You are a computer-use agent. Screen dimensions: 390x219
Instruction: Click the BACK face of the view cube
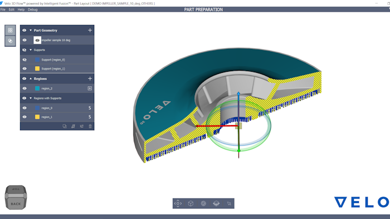[16, 203]
